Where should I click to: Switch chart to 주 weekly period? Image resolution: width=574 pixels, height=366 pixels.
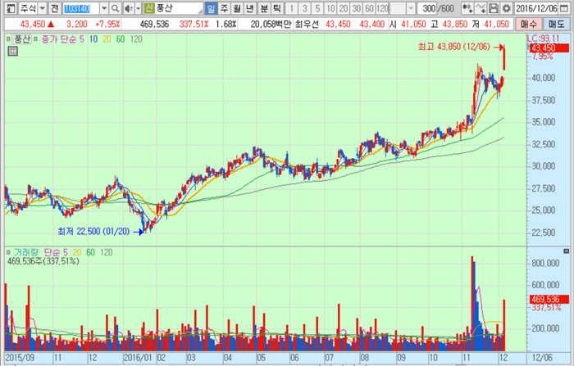tap(225, 8)
